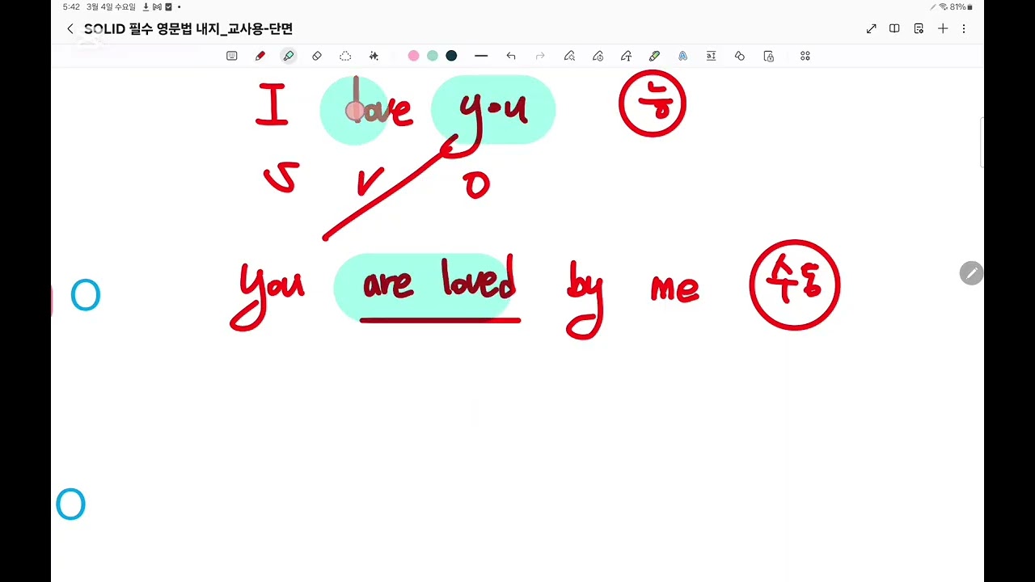
Task: Tap the Wi-Fi status icon
Action: (943, 6)
